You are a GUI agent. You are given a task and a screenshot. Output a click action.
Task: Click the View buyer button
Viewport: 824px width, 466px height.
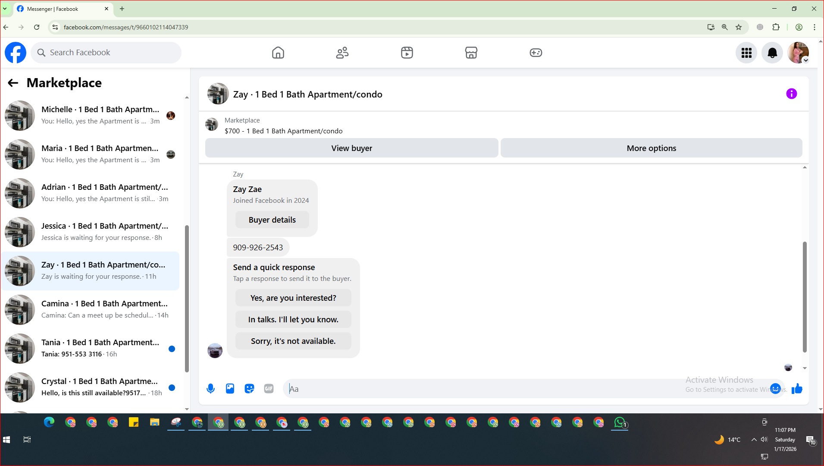[x=351, y=148]
